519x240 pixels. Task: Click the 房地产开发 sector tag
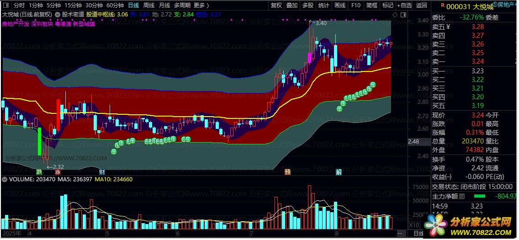click(16, 24)
